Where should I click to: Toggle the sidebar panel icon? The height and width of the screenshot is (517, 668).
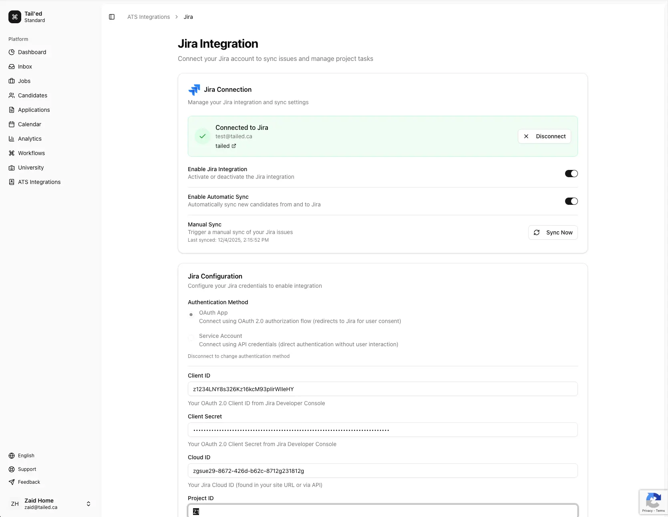pyautogui.click(x=112, y=17)
